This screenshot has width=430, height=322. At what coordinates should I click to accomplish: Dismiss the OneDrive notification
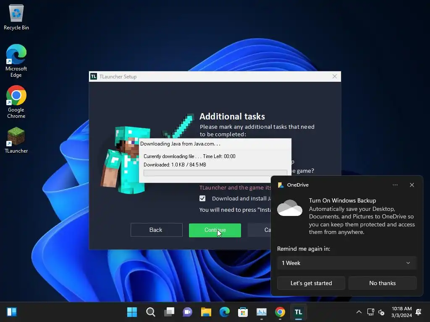(412, 185)
